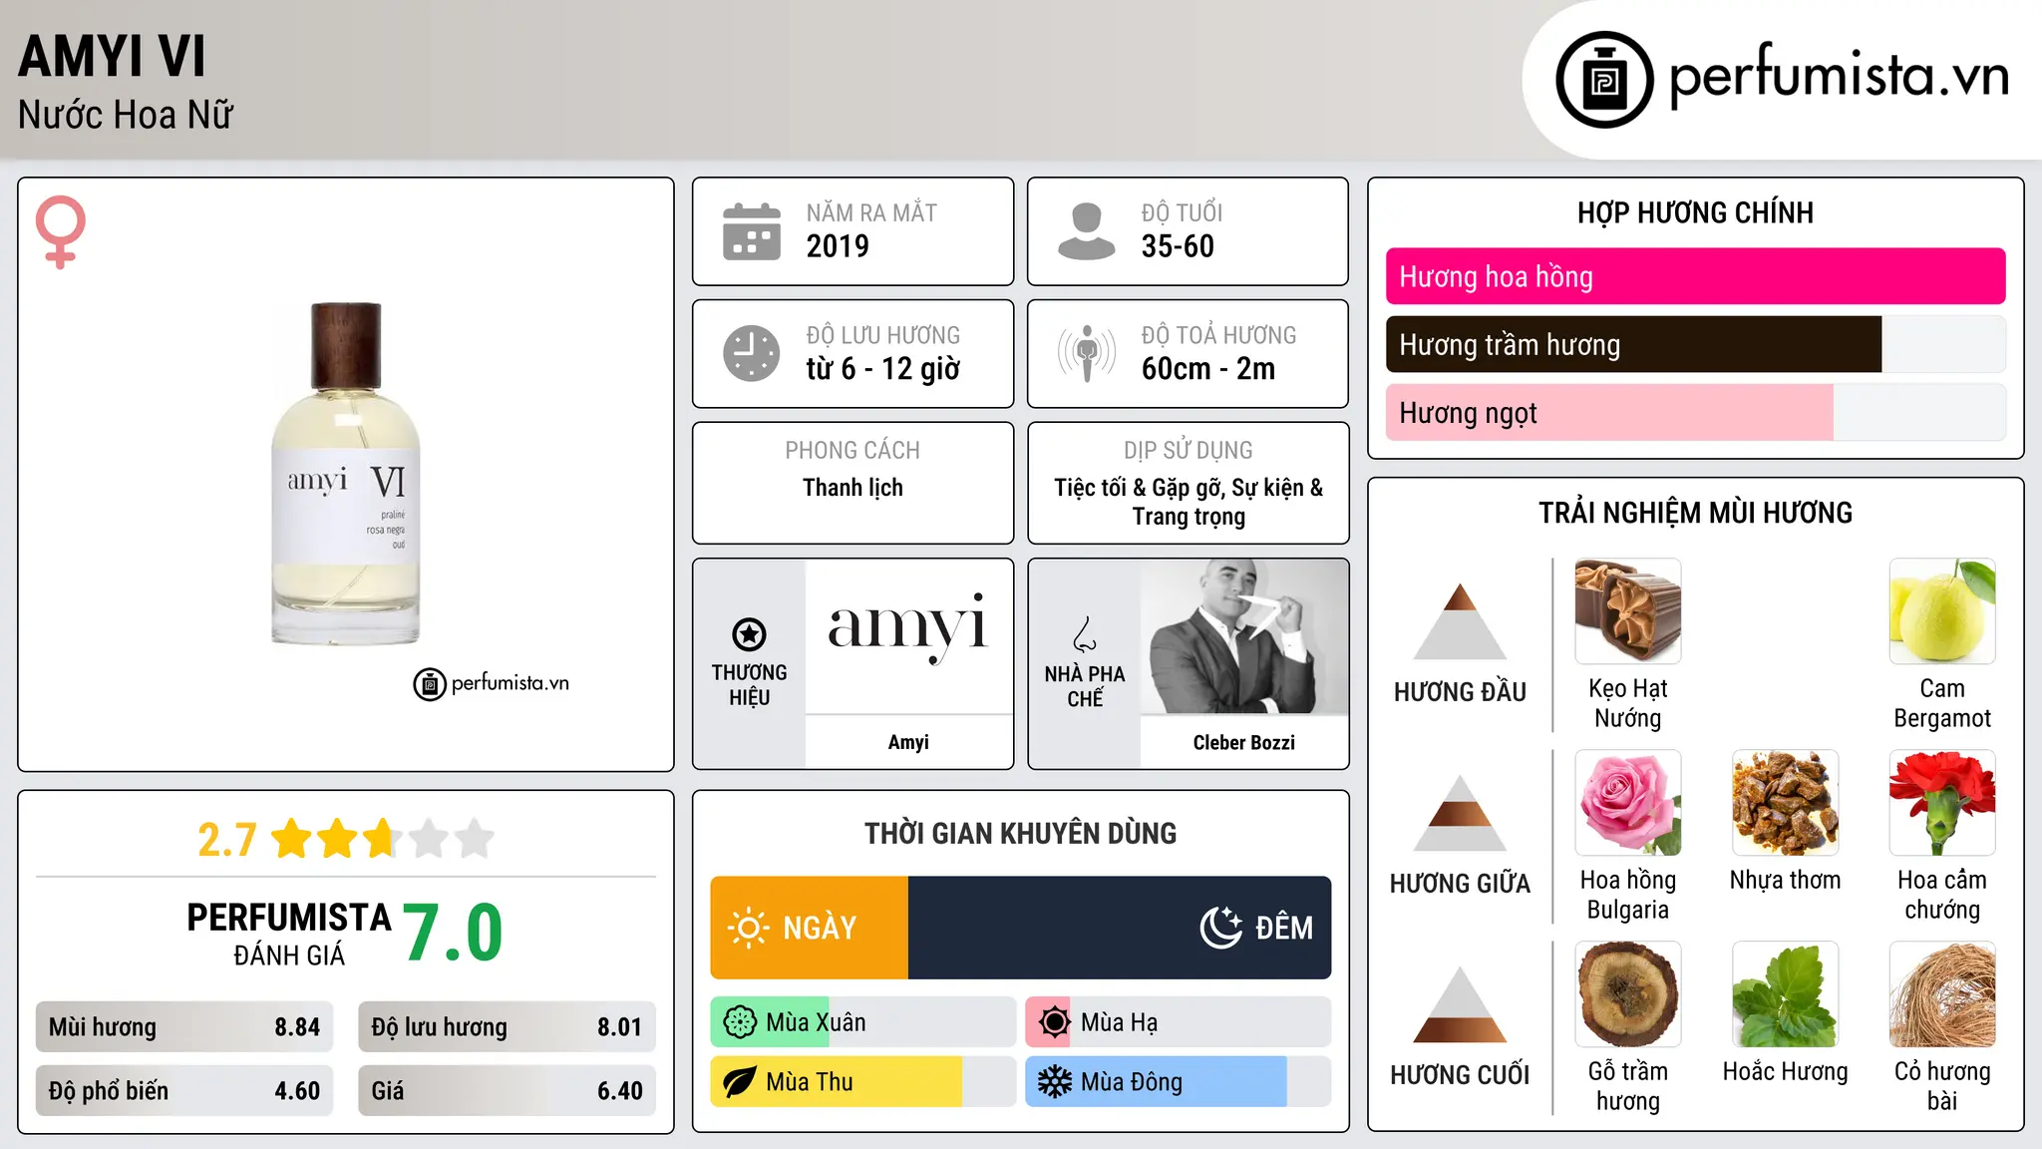
Task: Click the Trải nghiệm mùi hương heading
Action: pos(1695,513)
